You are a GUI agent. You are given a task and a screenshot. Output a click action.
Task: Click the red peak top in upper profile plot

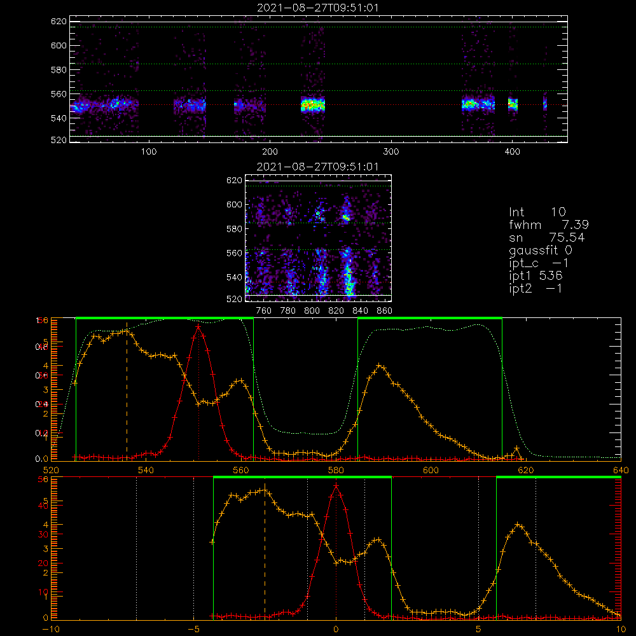click(198, 326)
